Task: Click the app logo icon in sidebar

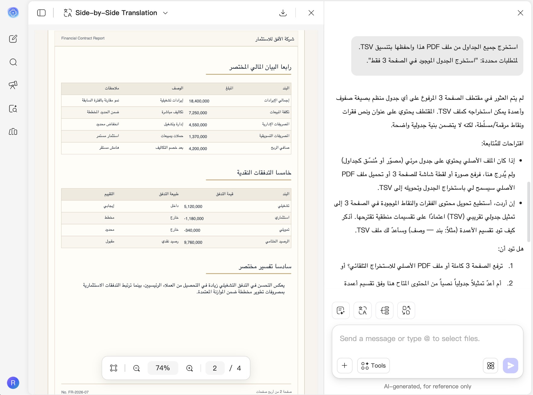Action: pyautogui.click(x=13, y=13)
